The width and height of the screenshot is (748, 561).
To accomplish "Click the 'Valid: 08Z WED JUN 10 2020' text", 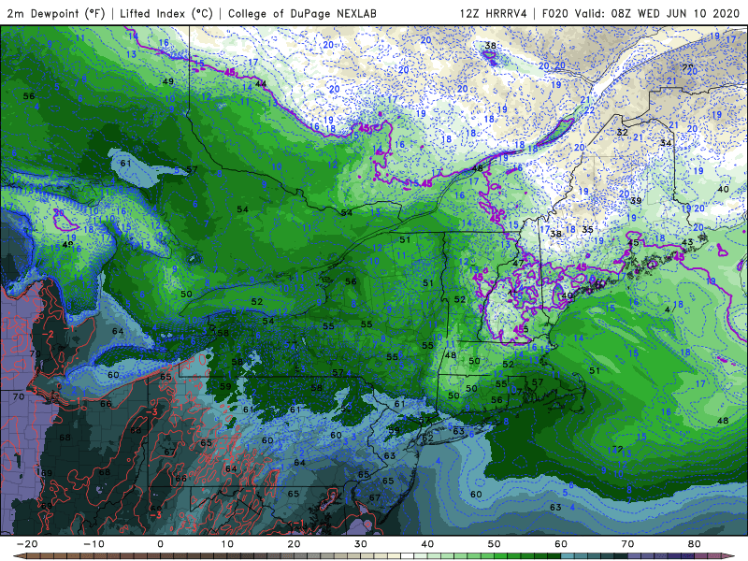I will 657,13.
